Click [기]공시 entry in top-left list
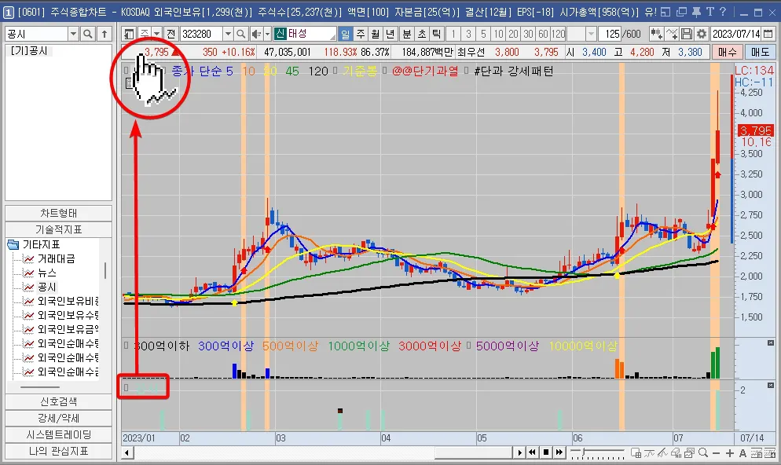This screenshot has height=465, width=781. pyautogui.click(x=29, y=51)
